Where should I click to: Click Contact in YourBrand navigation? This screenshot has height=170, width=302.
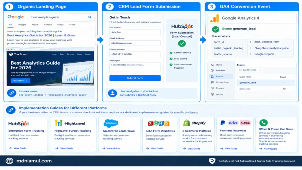point(88,54)
